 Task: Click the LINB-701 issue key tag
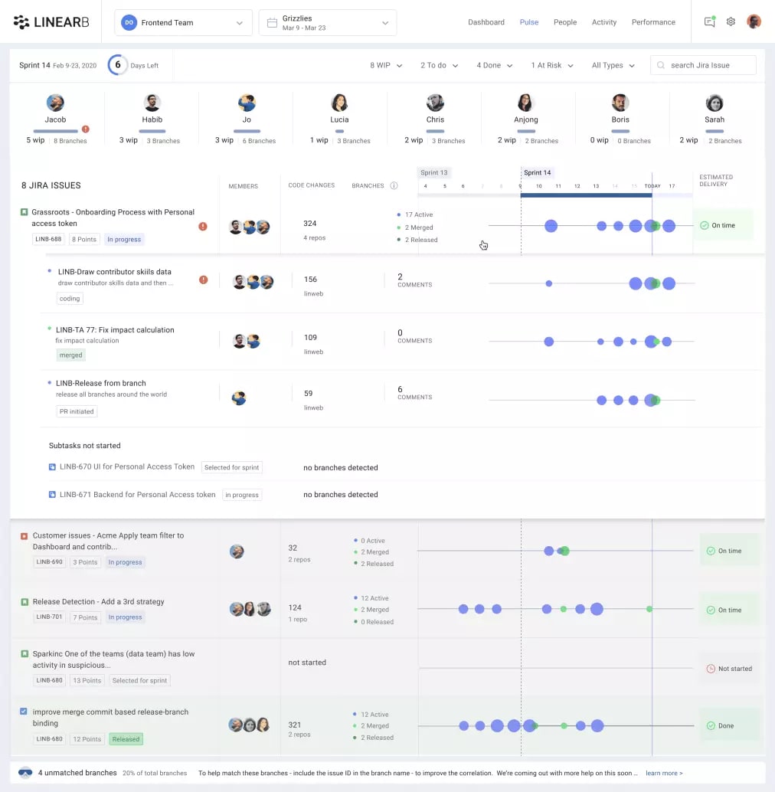point(49,617)
